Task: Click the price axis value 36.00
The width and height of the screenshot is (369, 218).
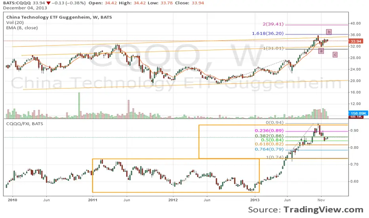Action: (356, 35)
